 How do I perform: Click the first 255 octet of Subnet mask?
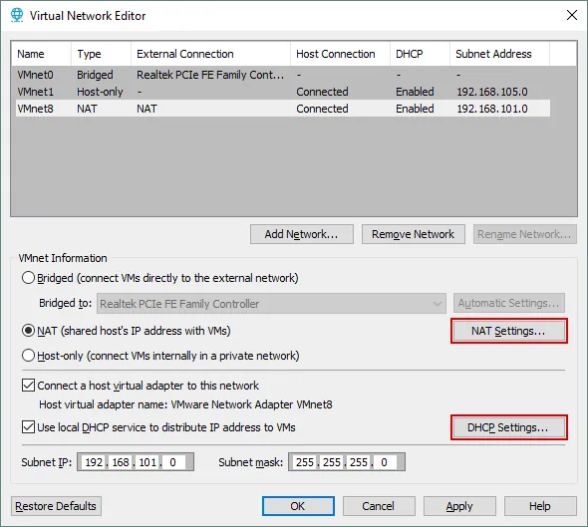click(305, 462)
